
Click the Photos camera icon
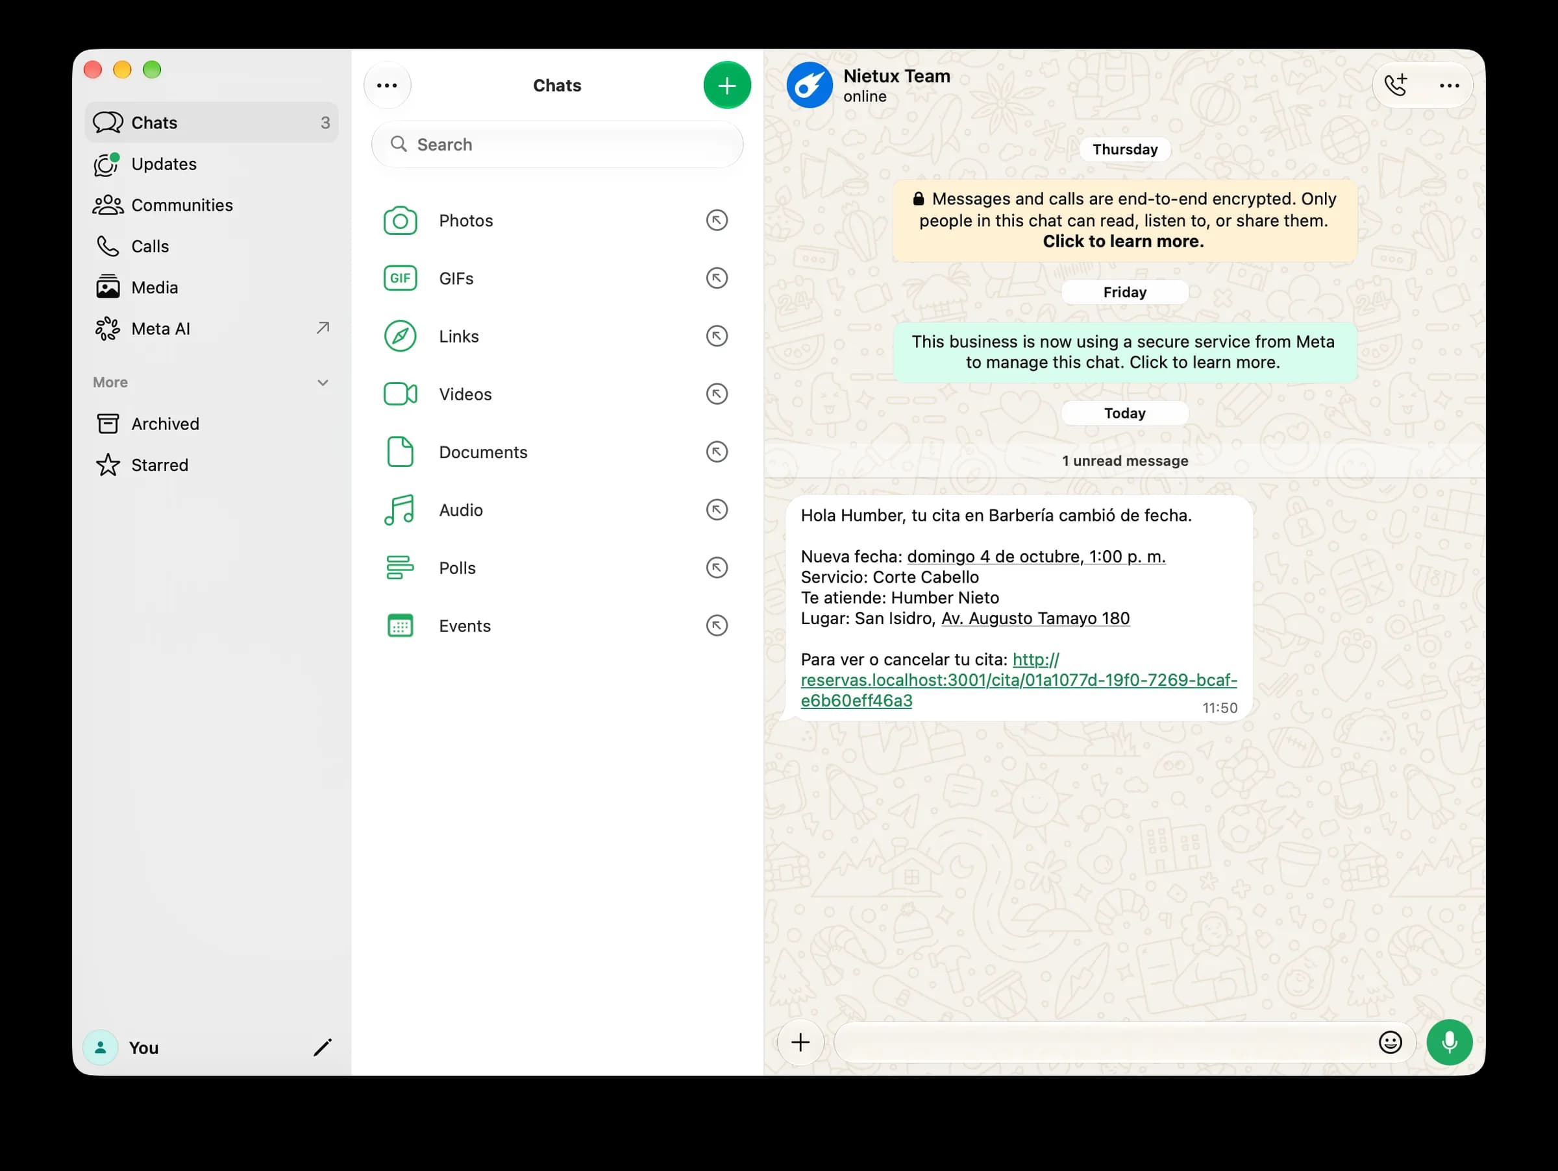coord(400,221)
